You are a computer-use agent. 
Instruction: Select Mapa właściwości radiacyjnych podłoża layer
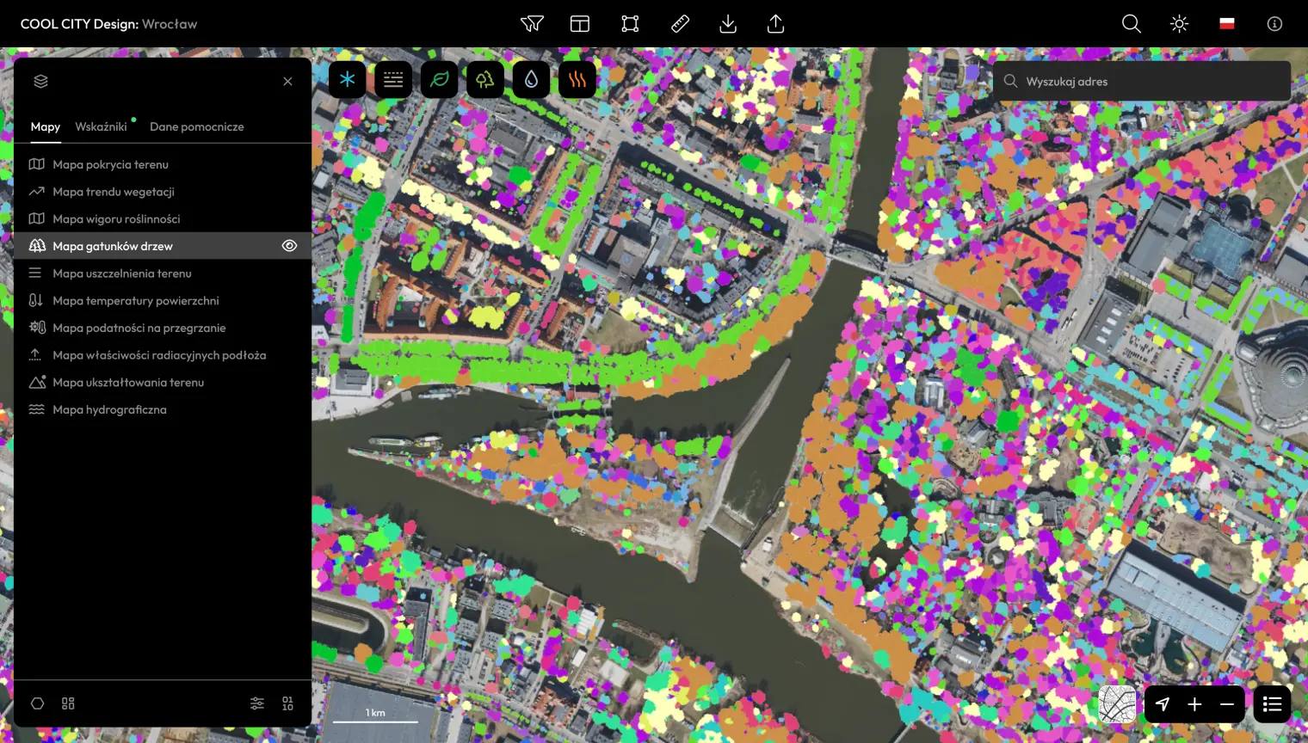[x=163, y=355]
